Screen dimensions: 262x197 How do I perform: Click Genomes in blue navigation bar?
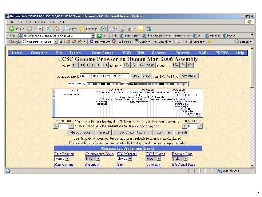pos(39,53)
